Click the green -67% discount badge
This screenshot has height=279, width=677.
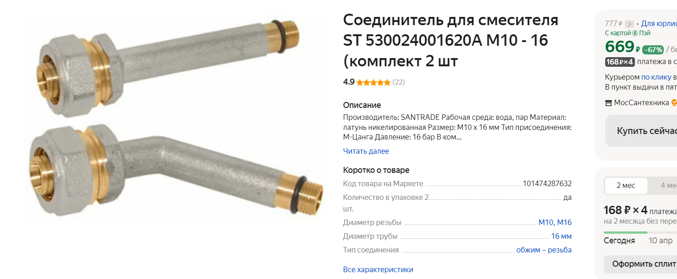(653, 49)
